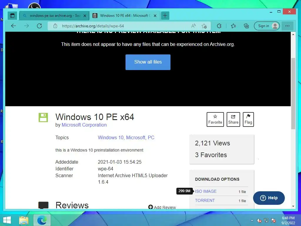301x226 pixels.
Task: Click the Microsoft Edge taskbar icon
Action: 42,220
